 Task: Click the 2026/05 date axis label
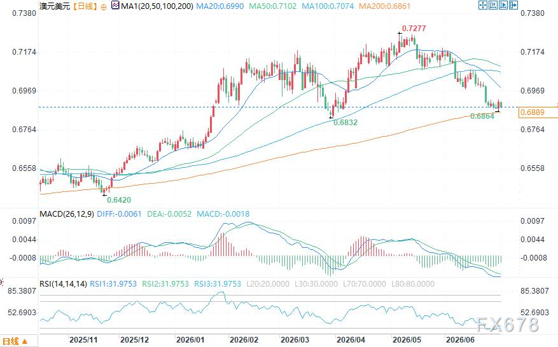pos(407,340)
